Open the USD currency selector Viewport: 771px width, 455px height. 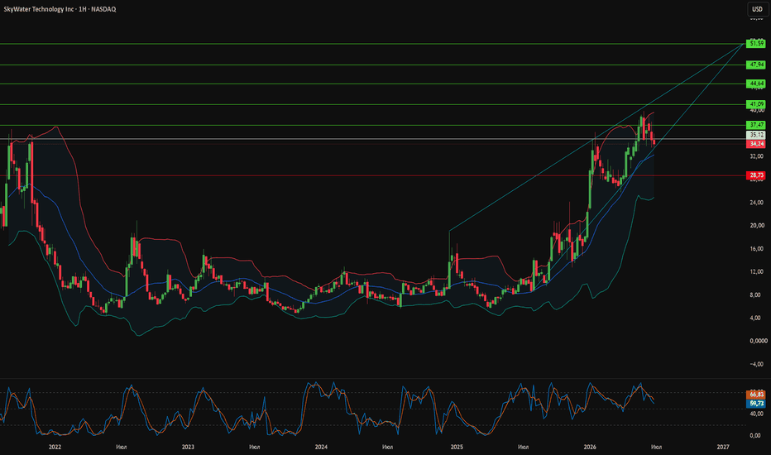757,9
